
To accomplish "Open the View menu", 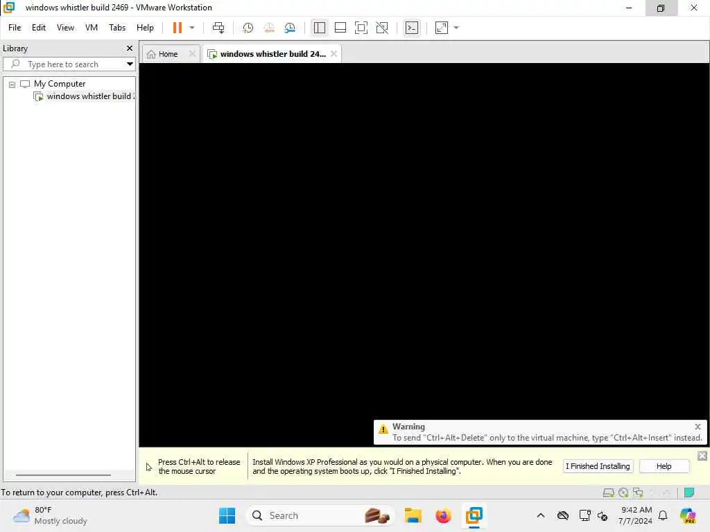I will 65,28.
